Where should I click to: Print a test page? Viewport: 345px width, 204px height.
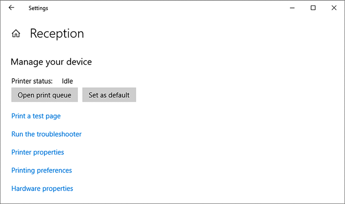pyautogui.click(x=36, y=116)
